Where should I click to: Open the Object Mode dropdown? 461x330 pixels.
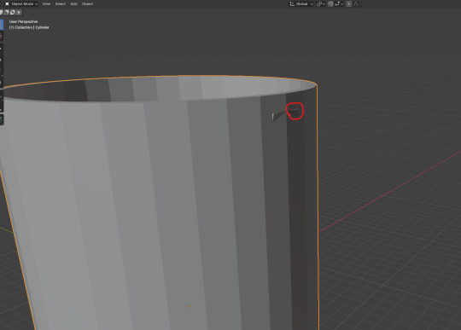[21, 3]
